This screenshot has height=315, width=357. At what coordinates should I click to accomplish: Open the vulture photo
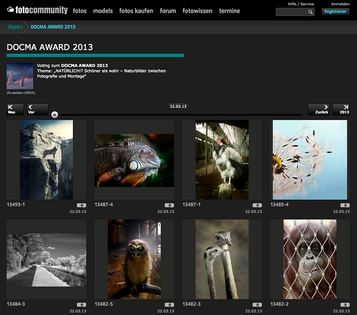(222, 160)
